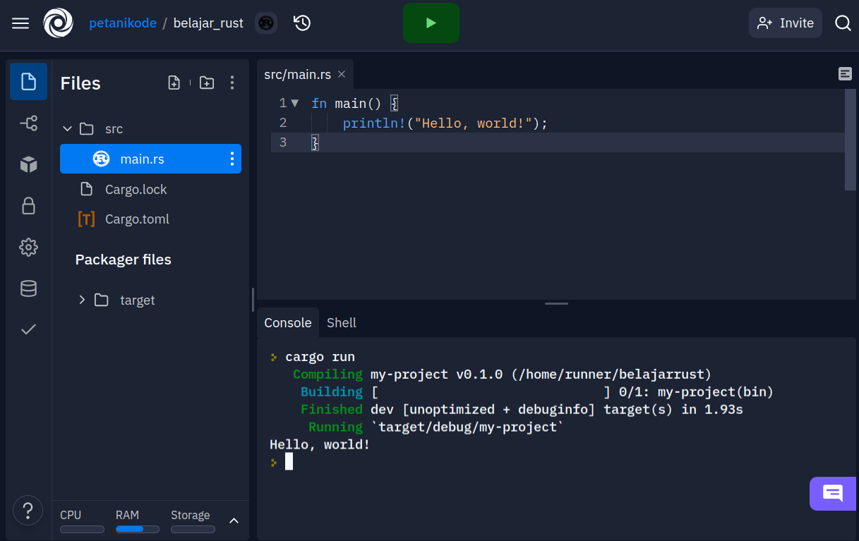Open help via the question mark button
The image size is (859, 541).
tap(28, 510)
